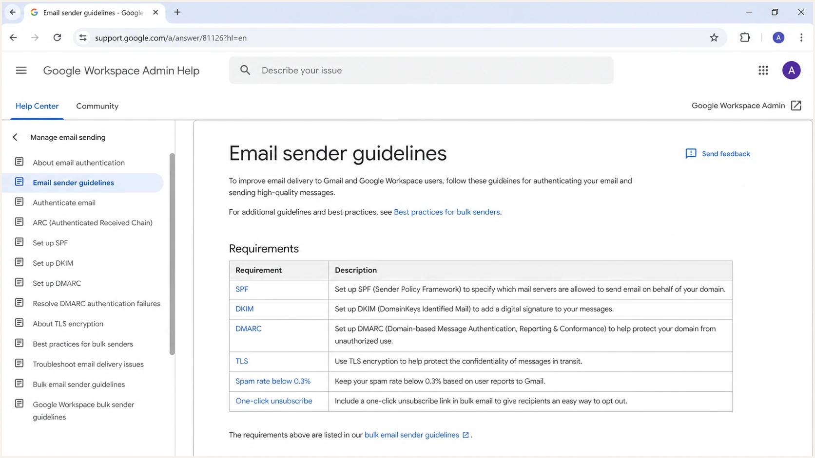Click external-link icon after bulk email sender guidelines
Screen dimensions: 815x458
tap(466, 435)
